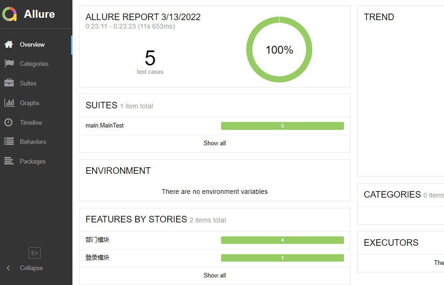The image size is (444, 285).
Task: Open Timeline via the clock icon
Action: [x=8, y=122]
